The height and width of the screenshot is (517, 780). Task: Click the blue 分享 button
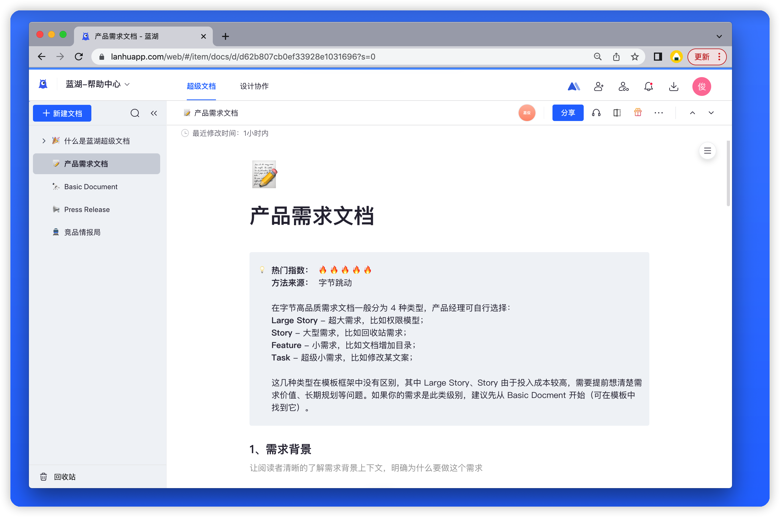point(567,113)
